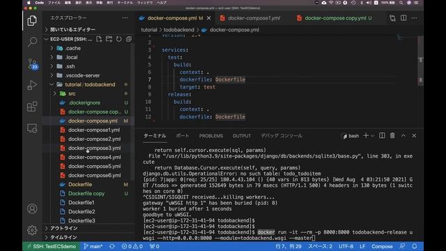Viewport: 446px width, 251px height.
Task: Click the UTF-8 encoding indicator
Action: 346,246
